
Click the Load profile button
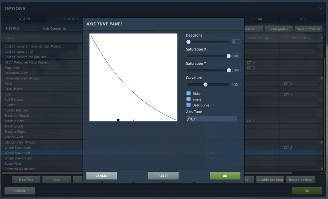[x=278, y=29]
